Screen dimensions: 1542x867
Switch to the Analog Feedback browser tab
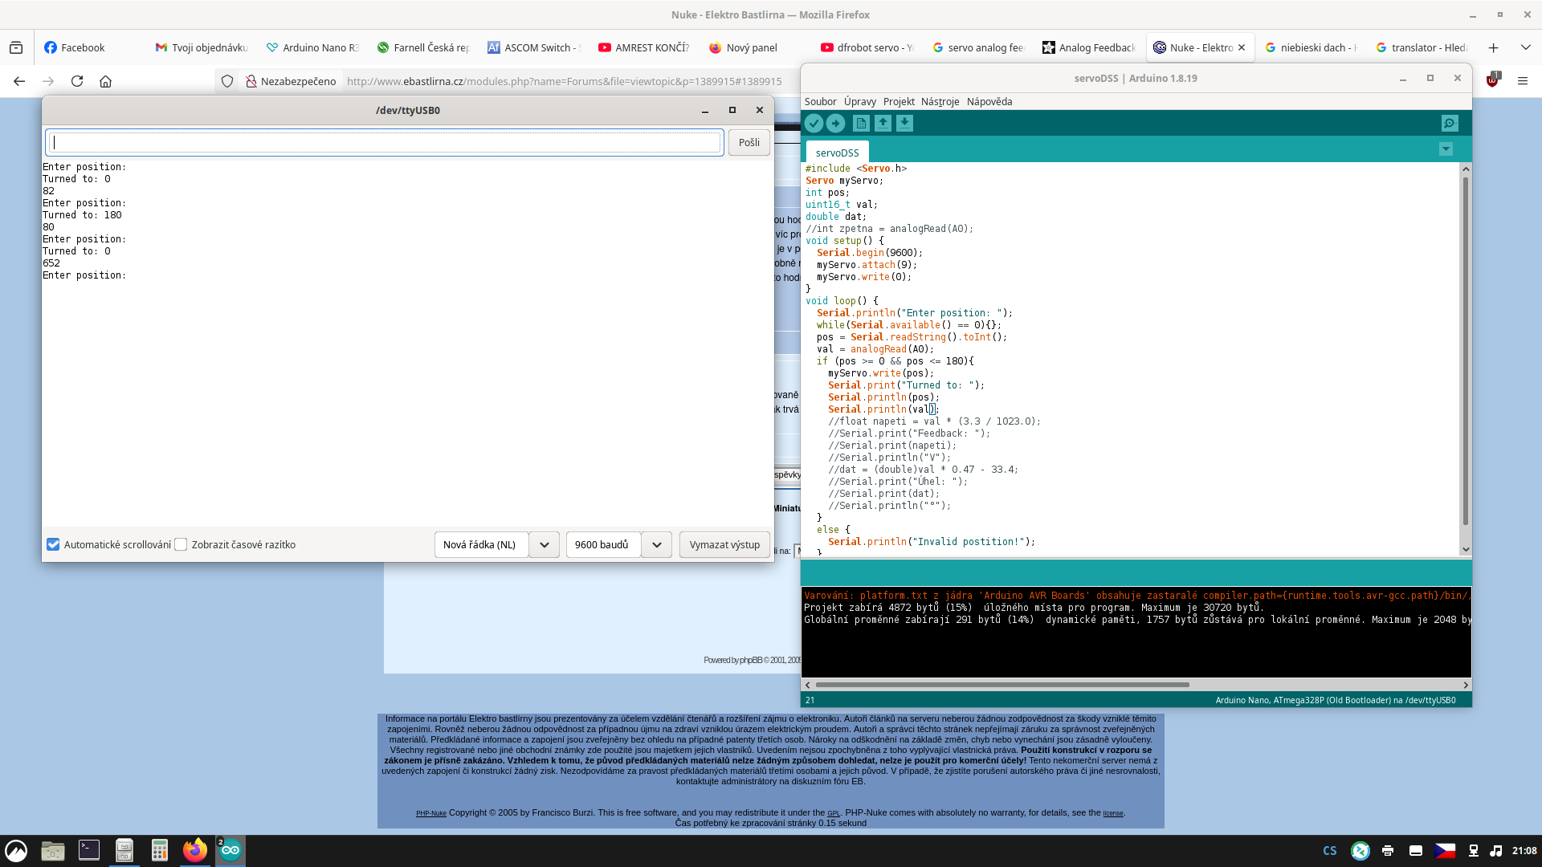pos(1088,47)
